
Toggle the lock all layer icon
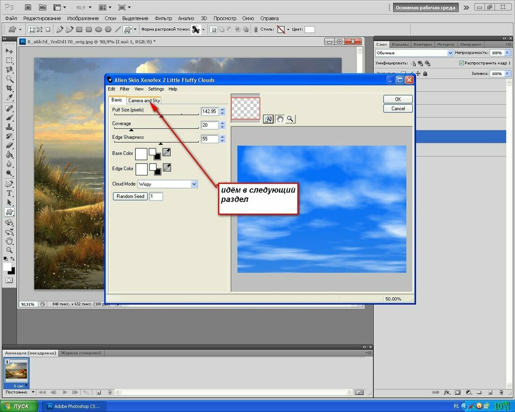coord(425,73)
